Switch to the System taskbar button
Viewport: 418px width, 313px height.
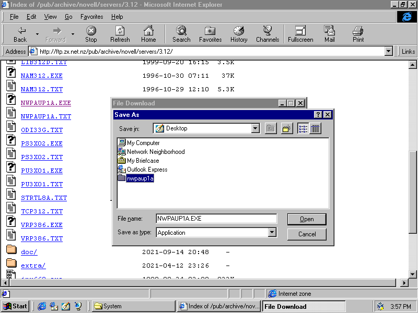134,306
